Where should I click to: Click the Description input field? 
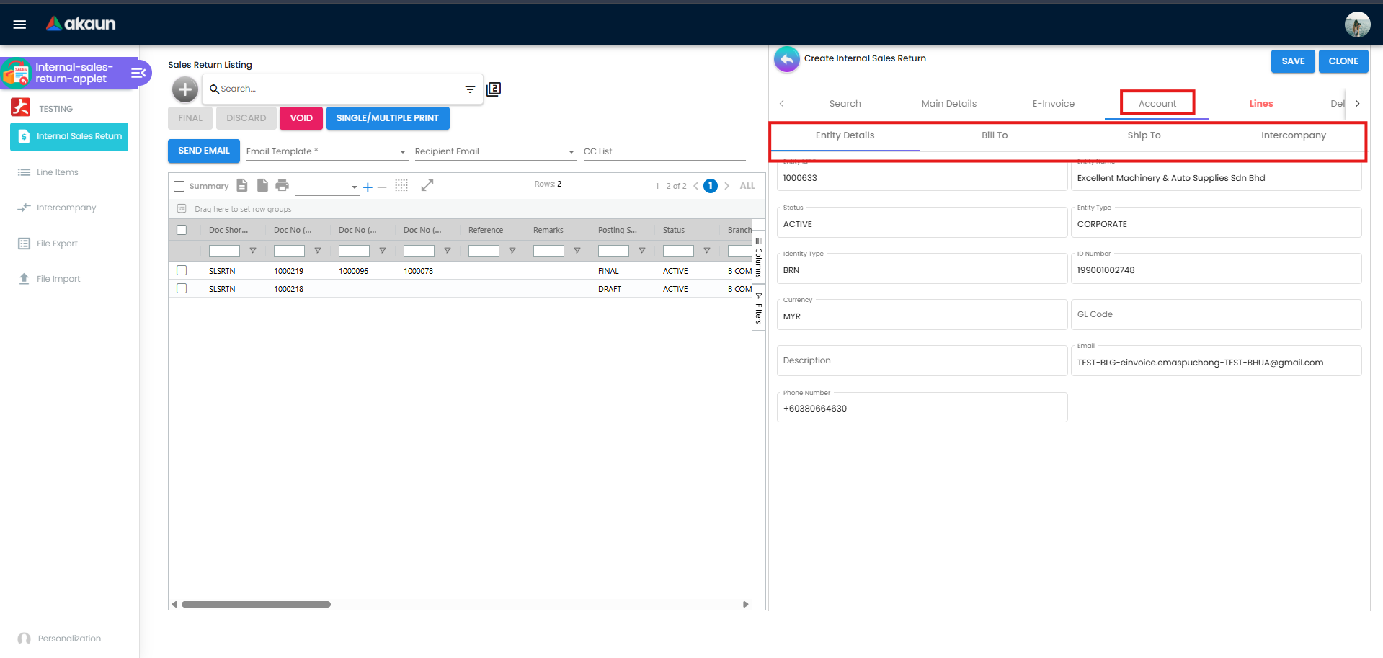[922, 360]
